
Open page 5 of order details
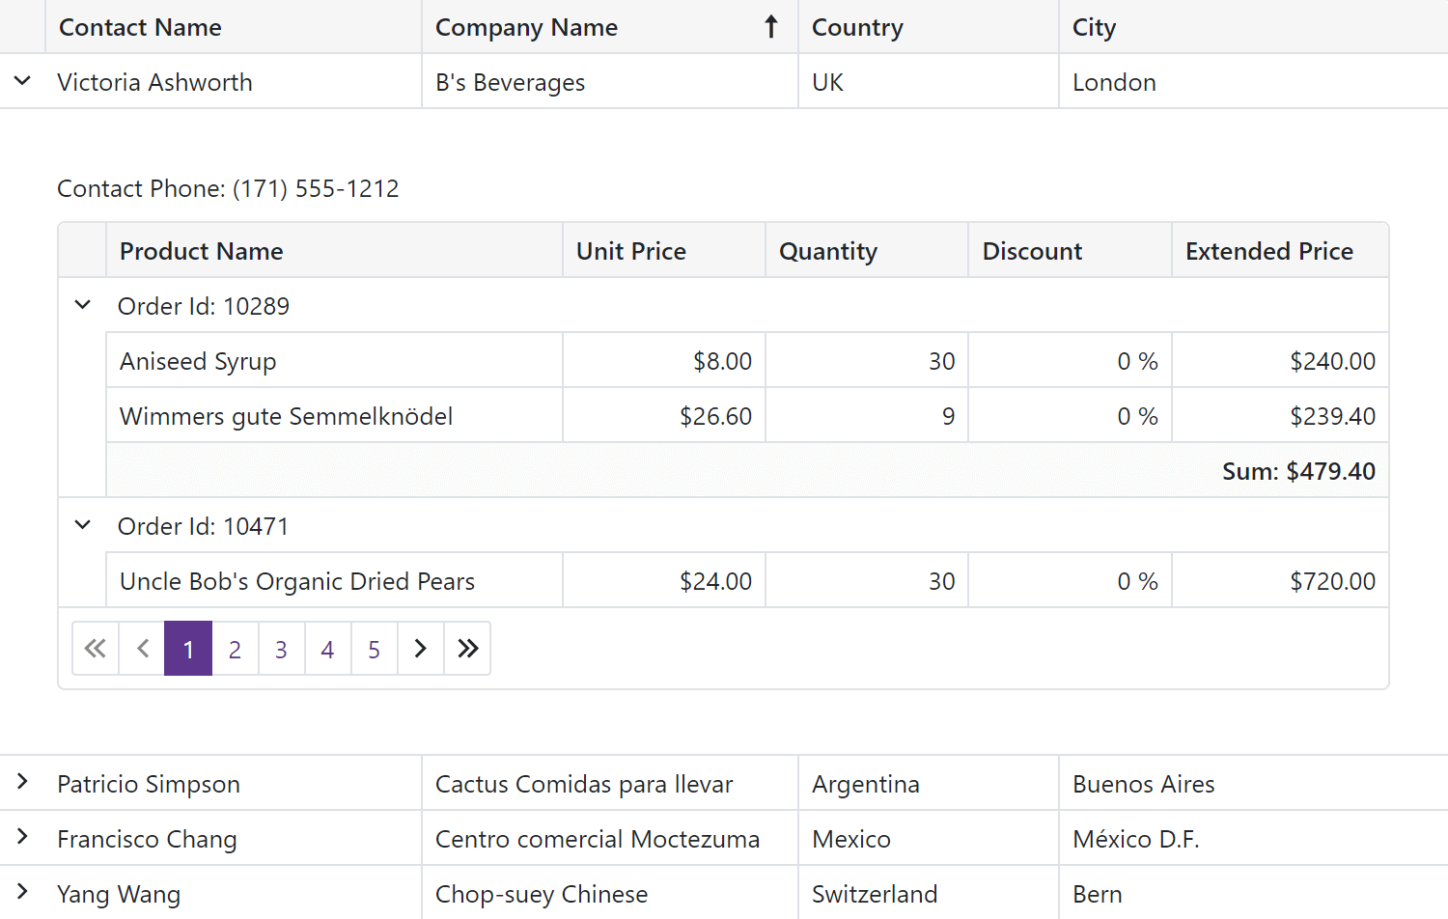pos(374,650)
